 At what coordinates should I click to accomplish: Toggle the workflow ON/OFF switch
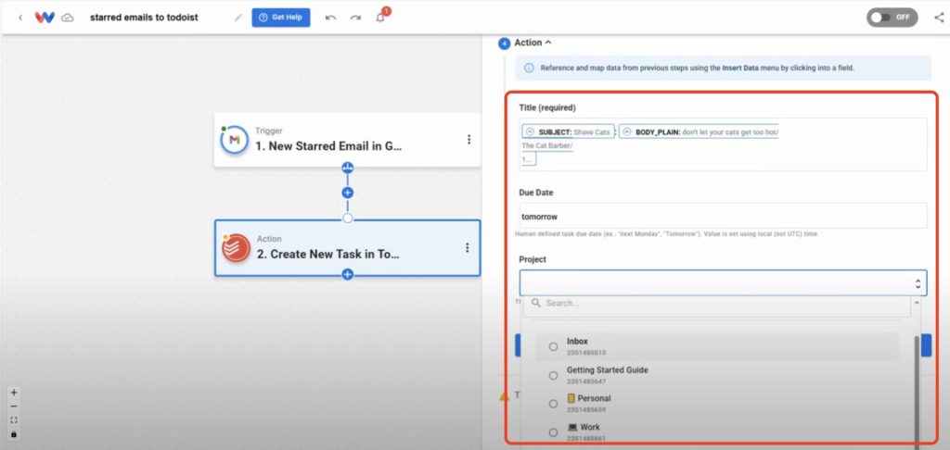click(892, 17)
